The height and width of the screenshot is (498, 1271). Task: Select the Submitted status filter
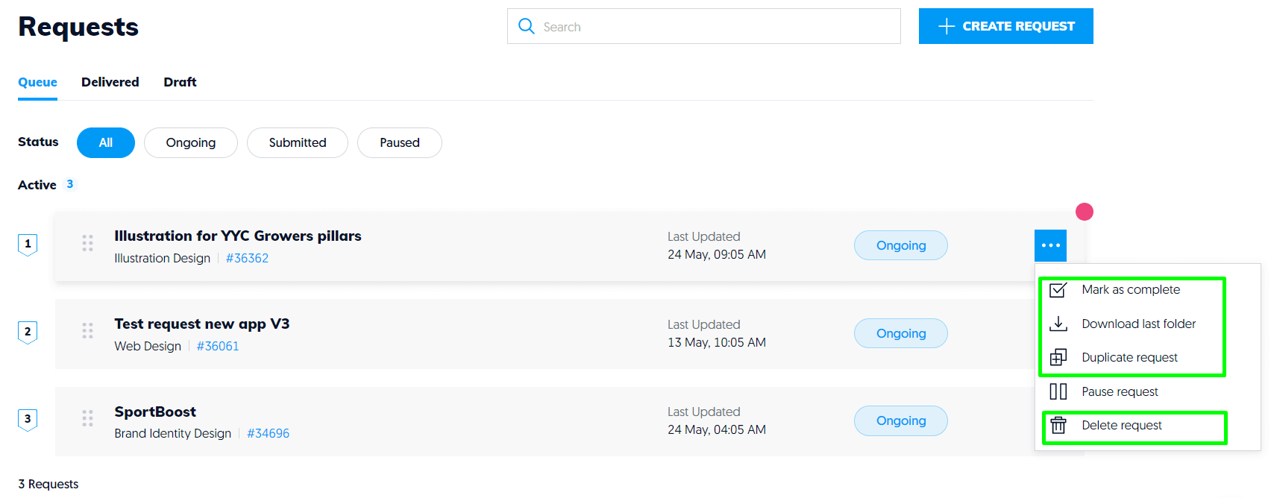[297, 142]
